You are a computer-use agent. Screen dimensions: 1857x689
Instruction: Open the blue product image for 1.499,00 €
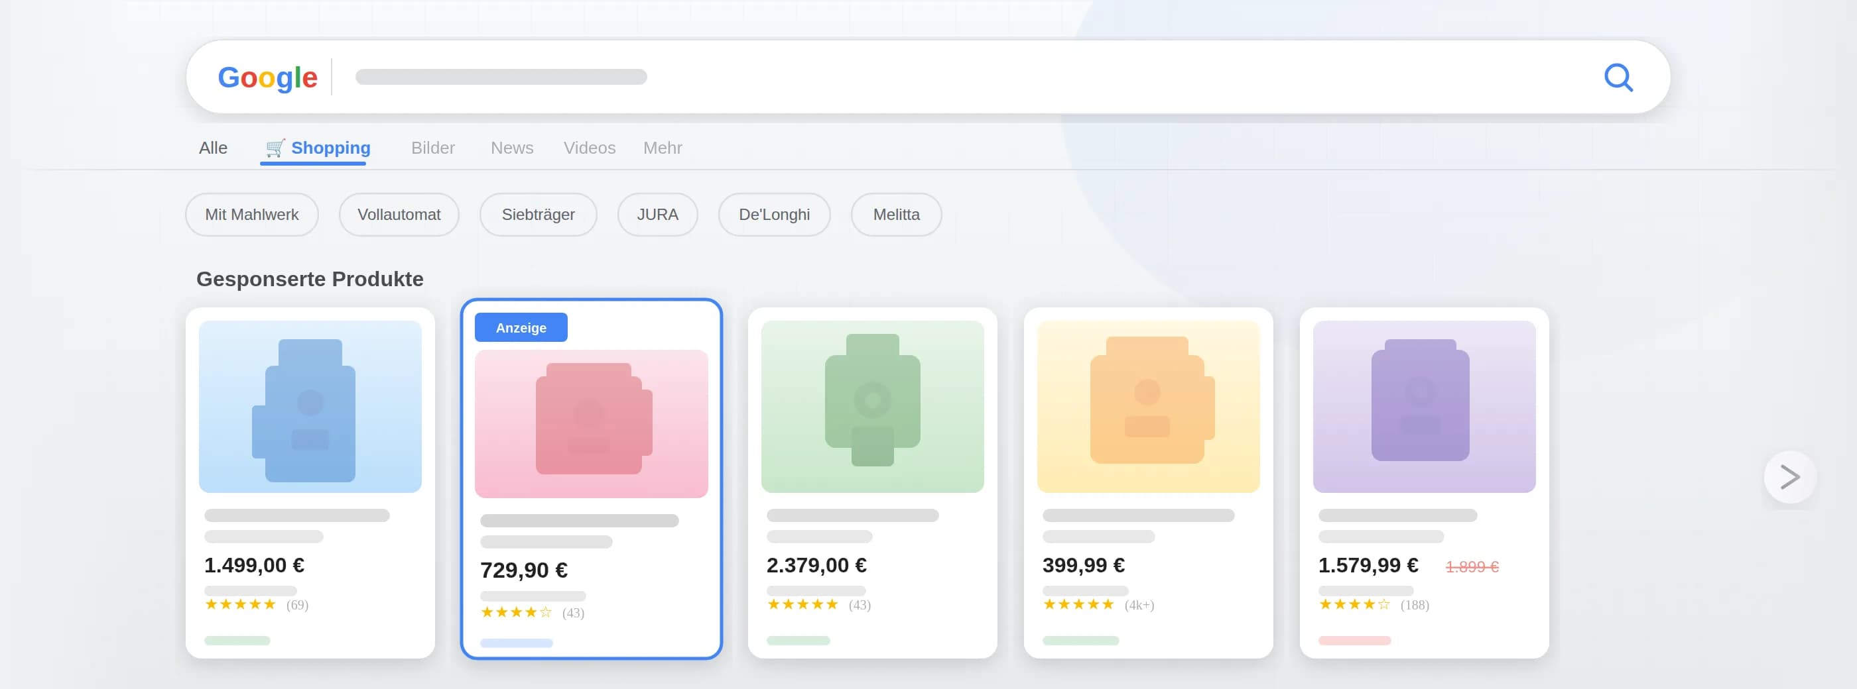pos(310,407)
